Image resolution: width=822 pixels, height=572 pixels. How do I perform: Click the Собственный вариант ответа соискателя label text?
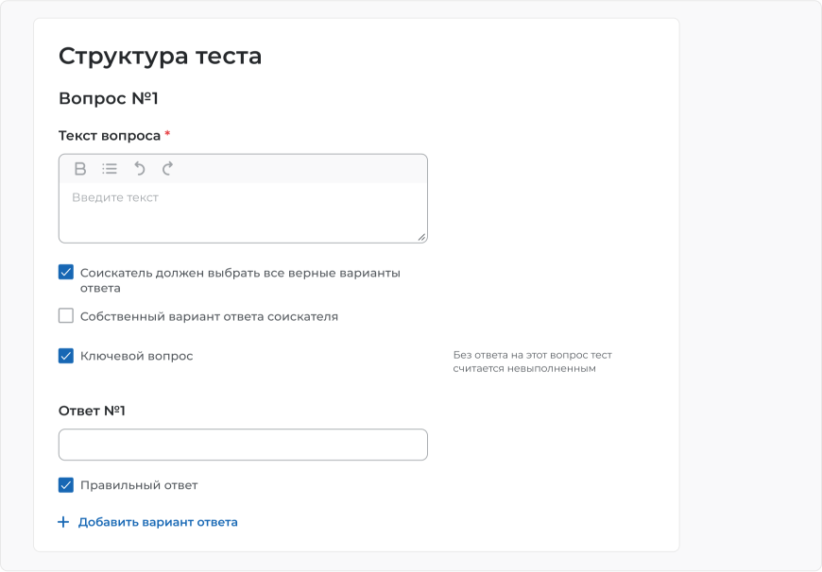pyautogui.click(x=209, y=316)
